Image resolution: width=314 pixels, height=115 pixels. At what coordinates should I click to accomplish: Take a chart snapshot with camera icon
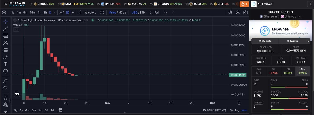(x=245, y=12)
